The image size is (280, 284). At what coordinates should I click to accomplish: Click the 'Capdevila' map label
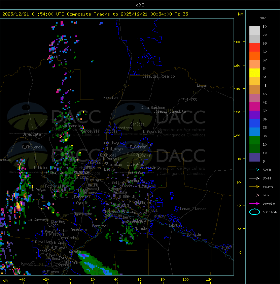coord(91,131)
